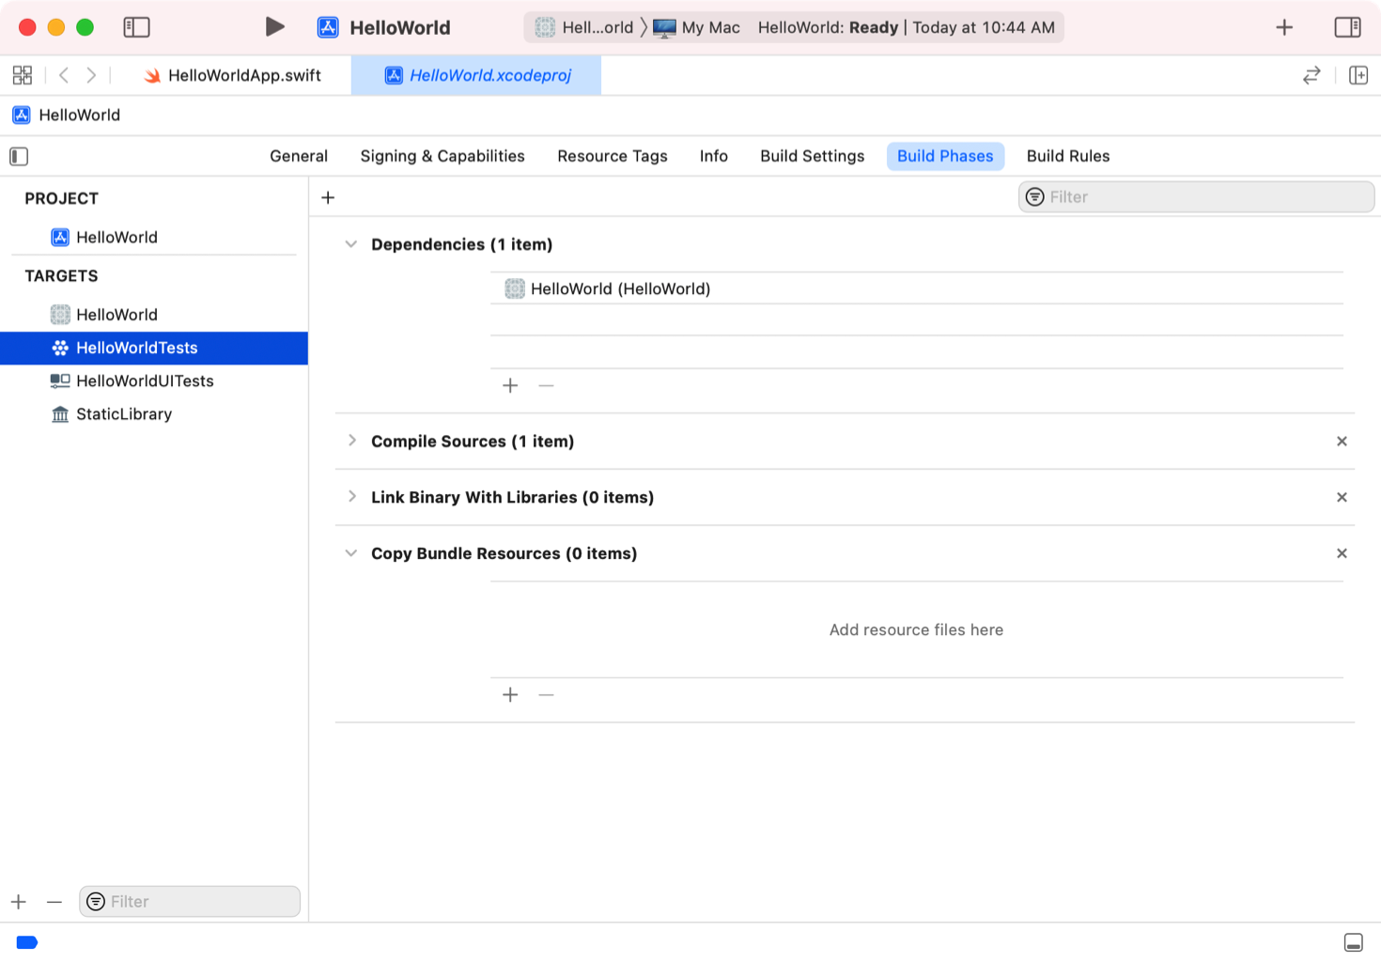Delete the Copy Bundle Resources phase
This screenshot has width=1381, height=962.
(x=1342, y=553)
